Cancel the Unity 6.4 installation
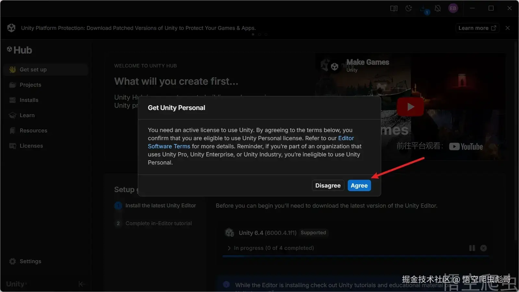The width and height of the screenshot is (519, 292). 484,248
